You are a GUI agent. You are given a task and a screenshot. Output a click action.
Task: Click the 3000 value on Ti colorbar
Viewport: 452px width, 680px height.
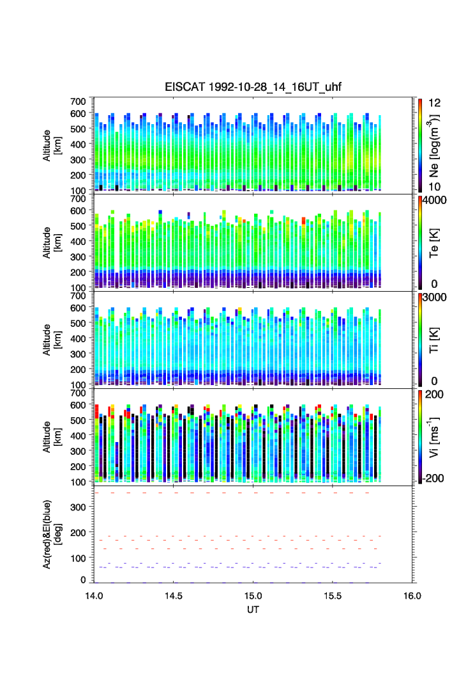(435, 297)
